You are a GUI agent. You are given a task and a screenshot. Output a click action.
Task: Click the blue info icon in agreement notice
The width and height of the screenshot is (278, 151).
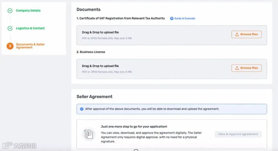[82, 109]
